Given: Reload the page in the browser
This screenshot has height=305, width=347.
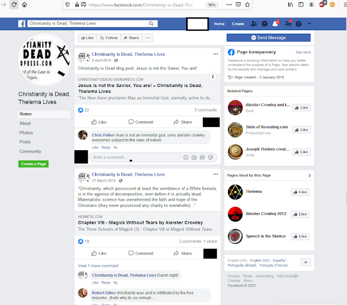Looking at the screenshot, I should [x=14, y=5].
